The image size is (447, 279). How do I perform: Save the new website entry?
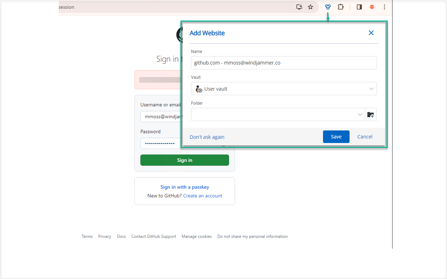pos(336,136)
